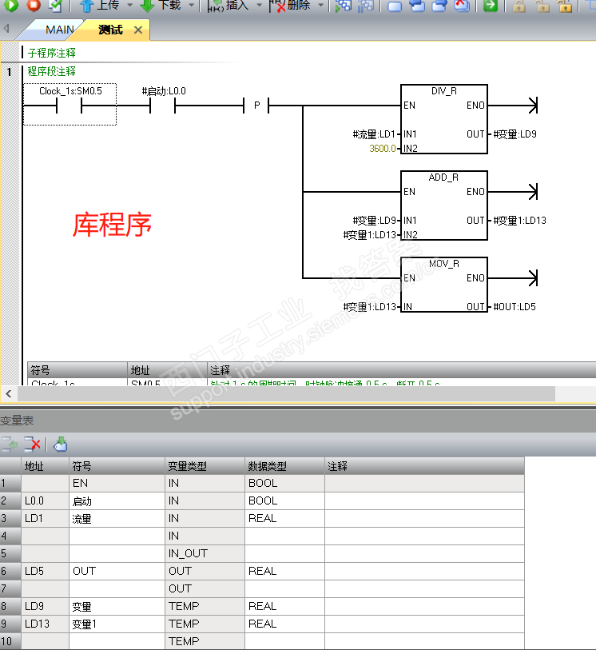Click the 删除 delete button

tap(290, 5)
